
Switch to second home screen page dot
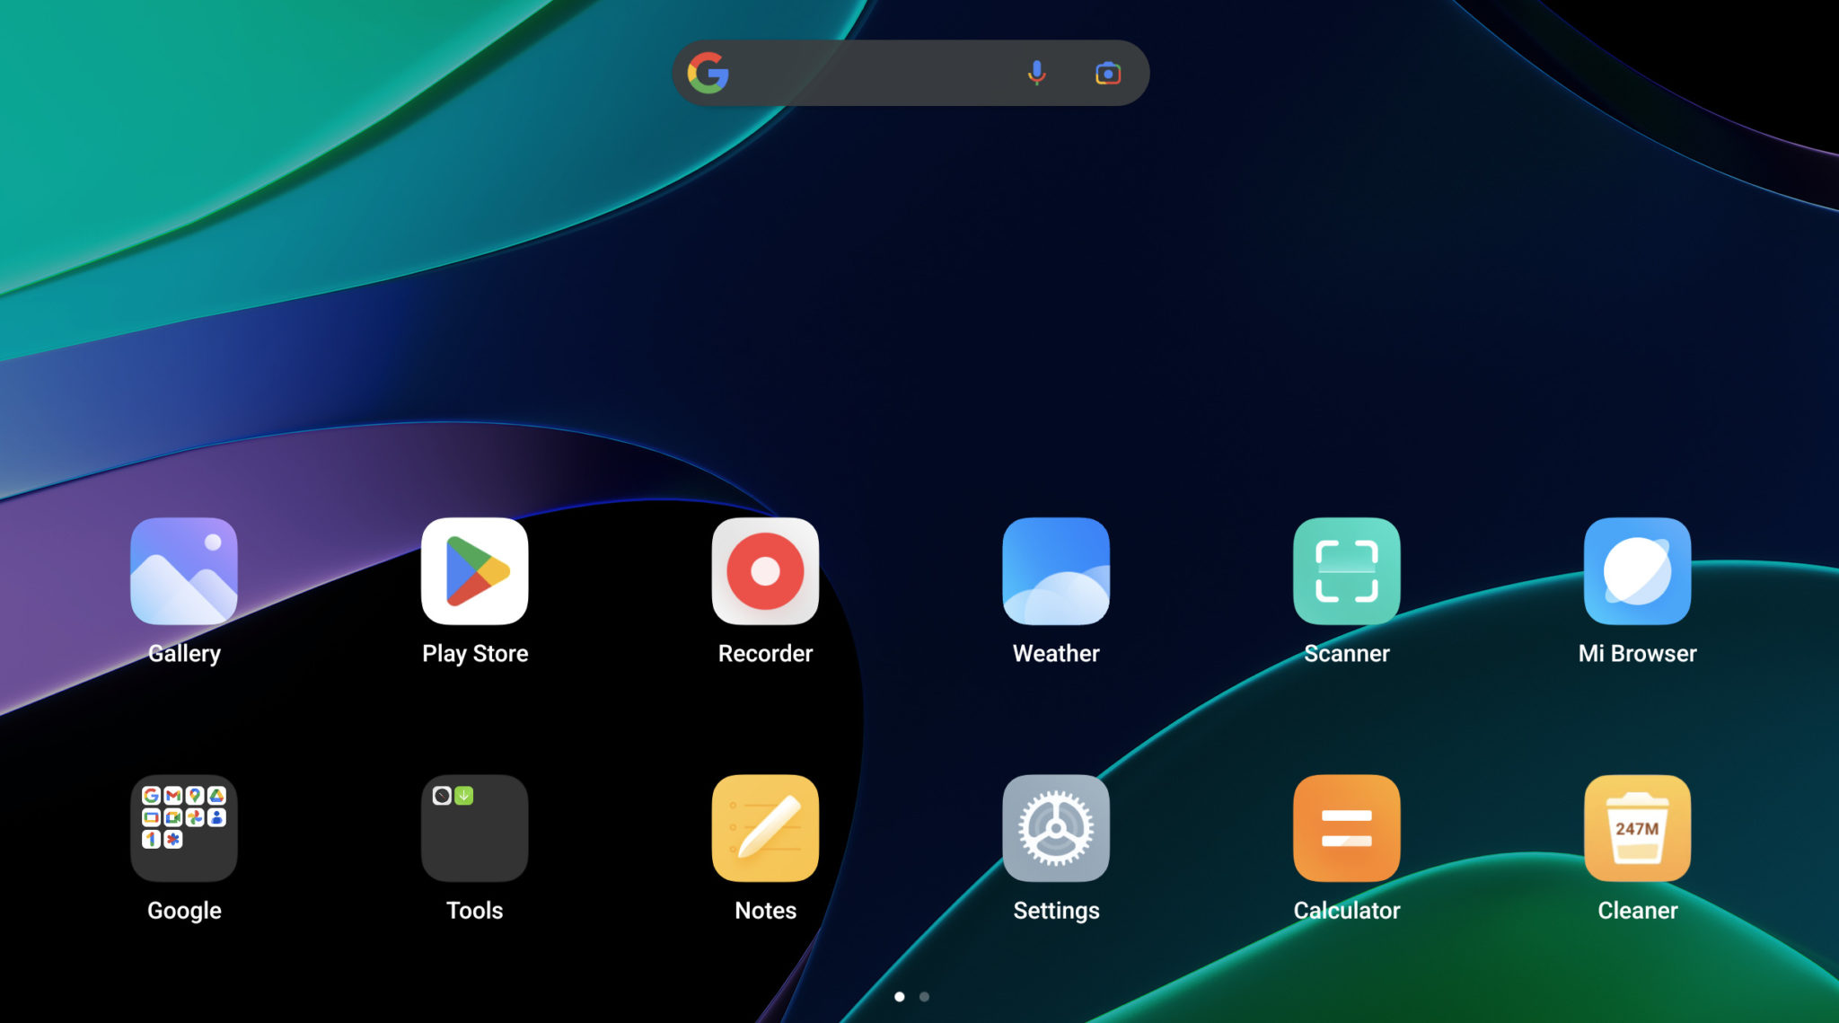pyautogui.click(x=924, y=996)
